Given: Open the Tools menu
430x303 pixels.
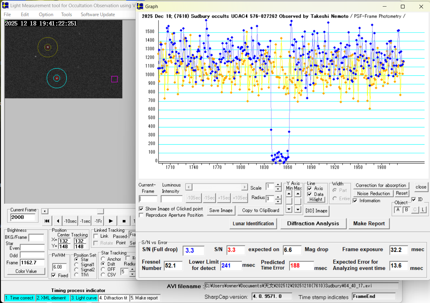Looking at the screenshot, I should 66,14.
